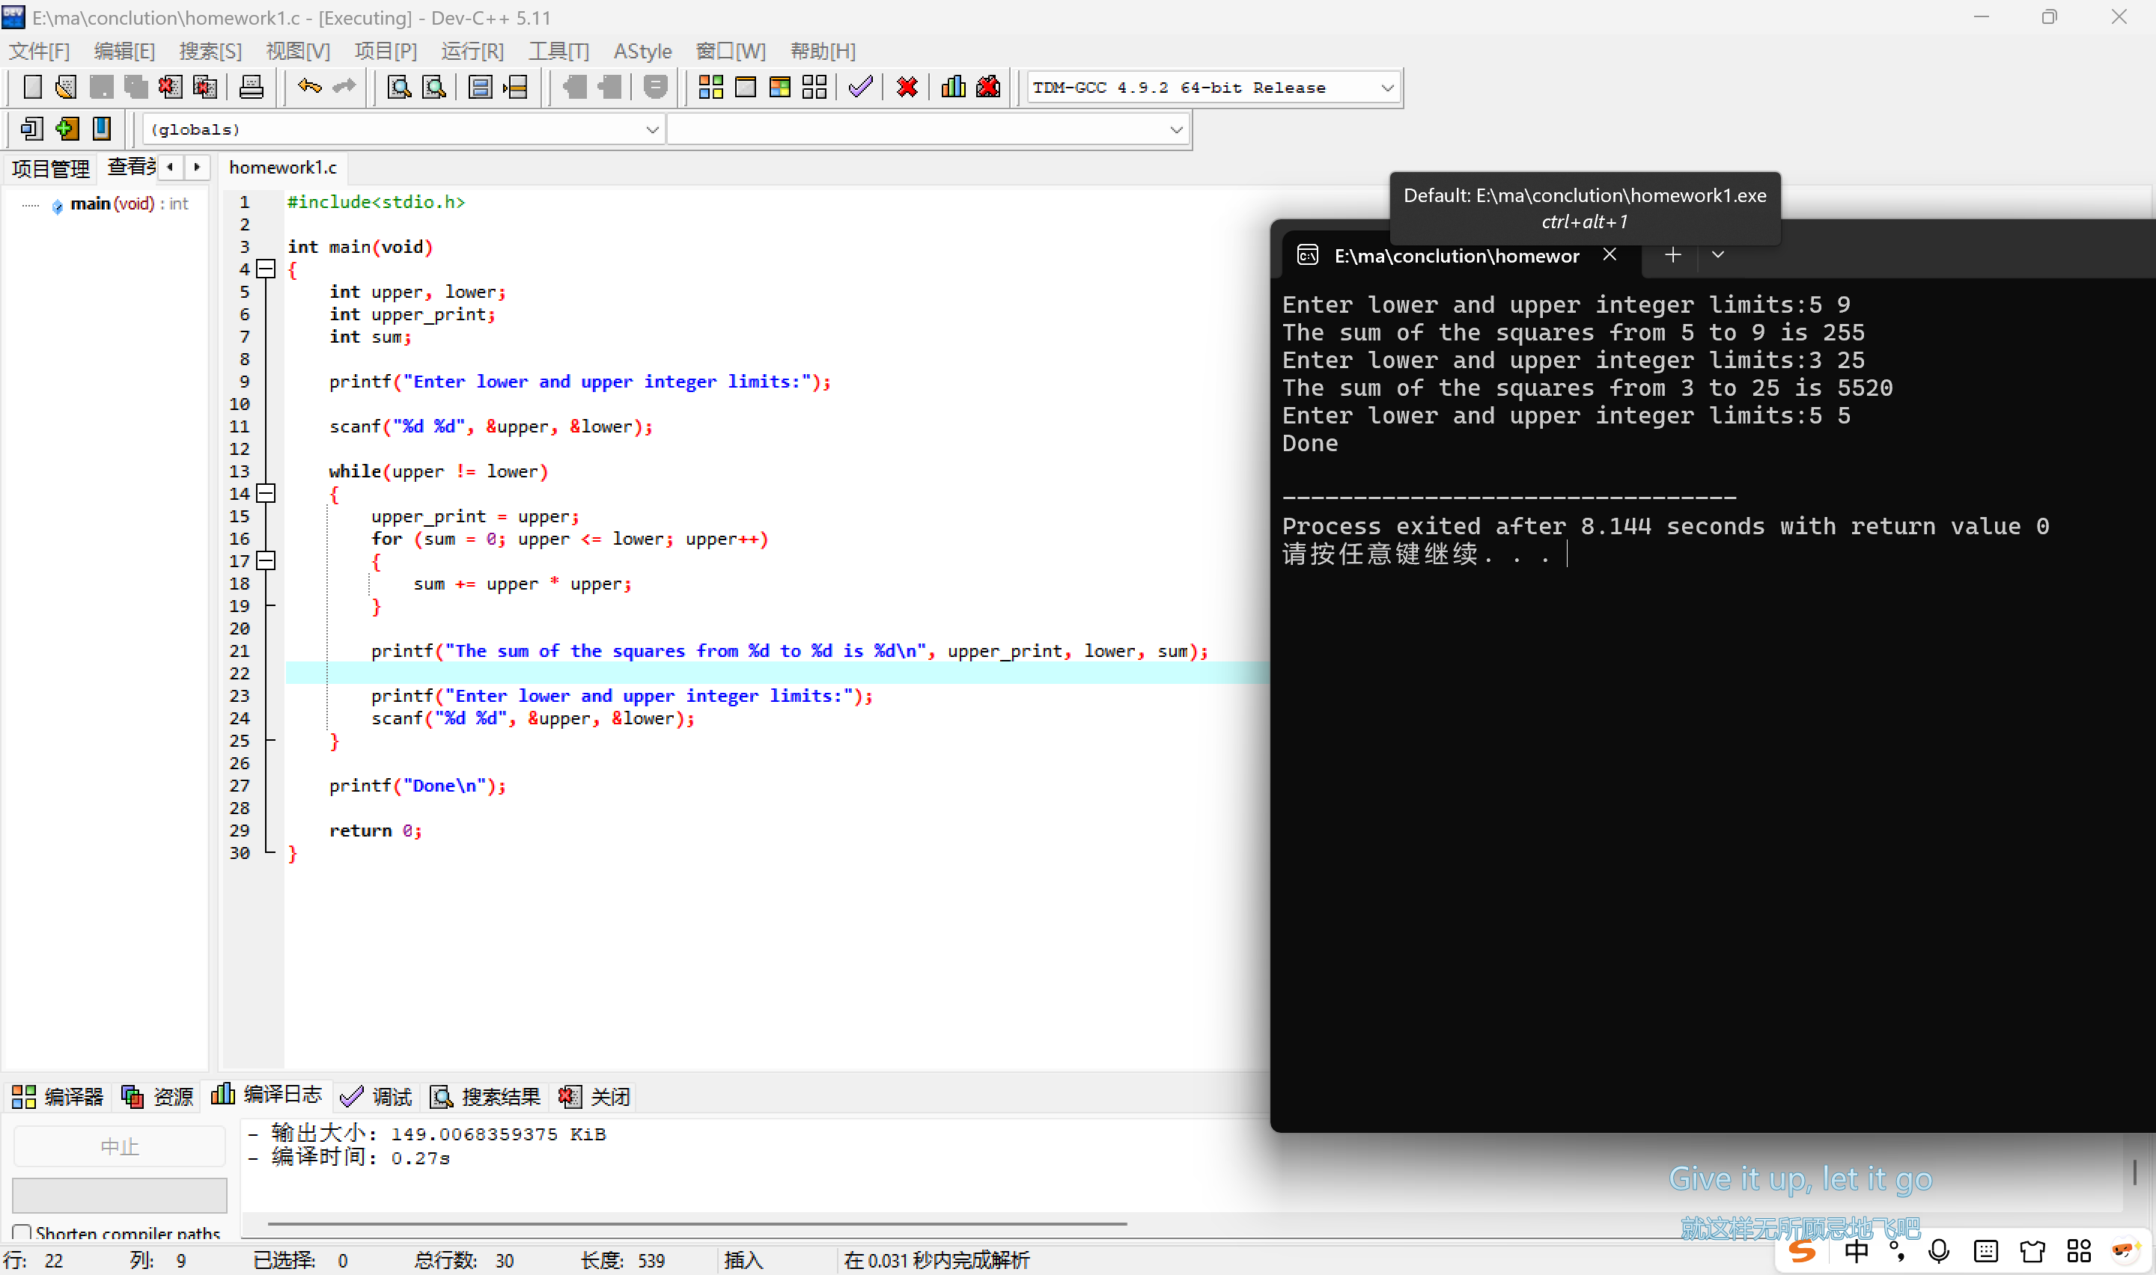
Task: Open the terminal new tab dropdown chevron
Action: (1718, 255)
